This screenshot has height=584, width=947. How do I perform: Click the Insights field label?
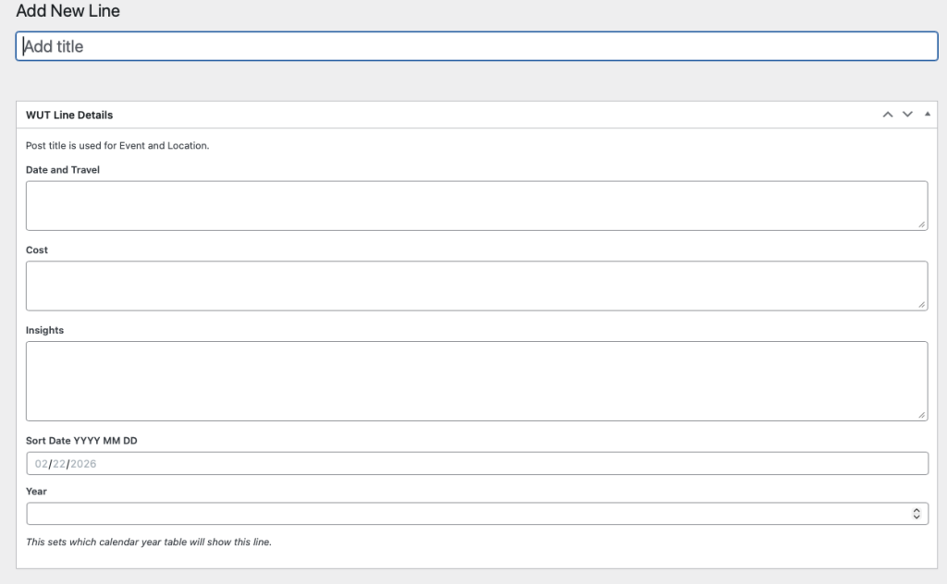pyautogui.click(x=44, y=330)
